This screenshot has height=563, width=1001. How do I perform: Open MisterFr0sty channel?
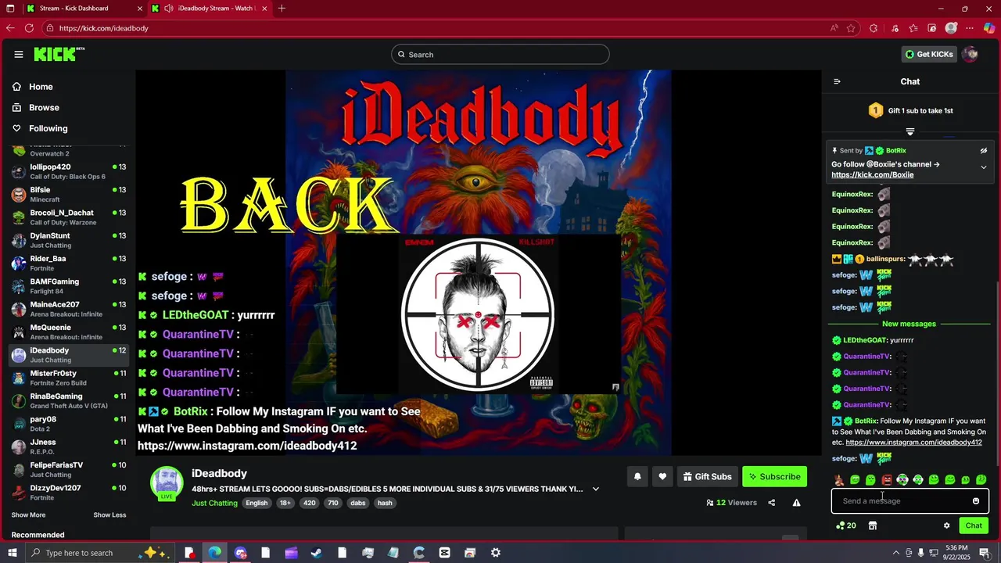(x=69, y=378)
